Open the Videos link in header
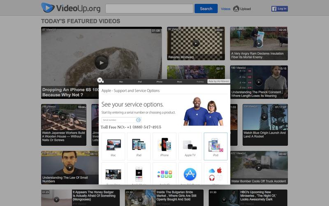The height and width of the screenshot is (206, 329). tap(225, 9)
